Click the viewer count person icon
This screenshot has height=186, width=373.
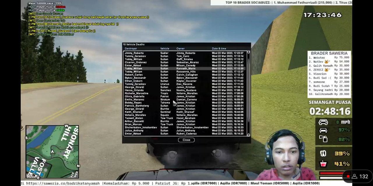[x=355, y=176]
